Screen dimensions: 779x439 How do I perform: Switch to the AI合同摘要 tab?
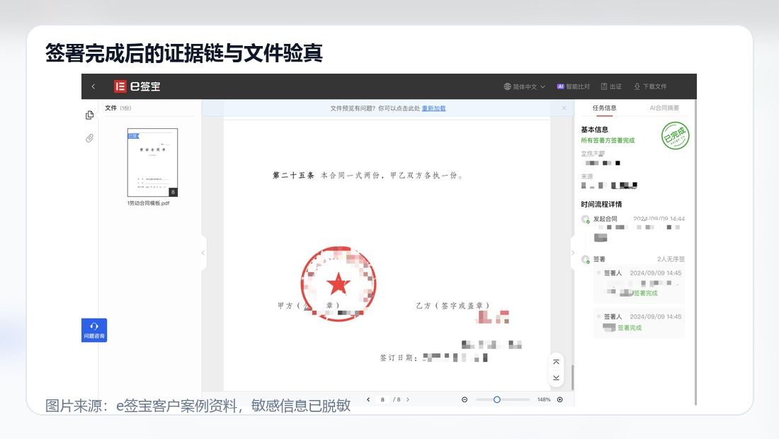(664, 108)
